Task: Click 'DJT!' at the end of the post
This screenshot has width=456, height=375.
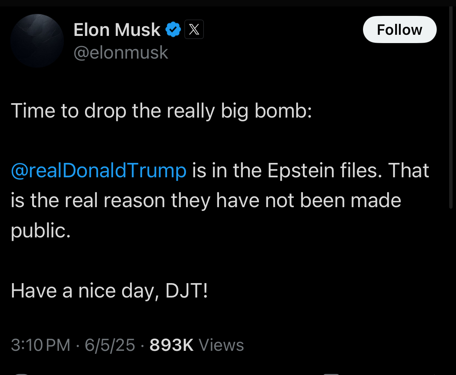Action: click(x=187, y=291)
